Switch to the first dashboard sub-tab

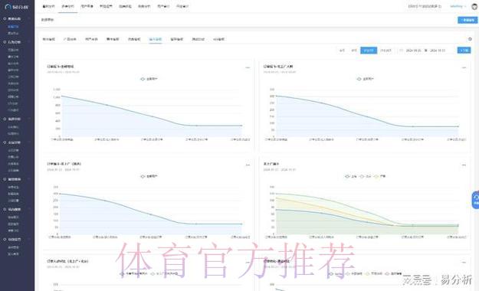(48, 39)
